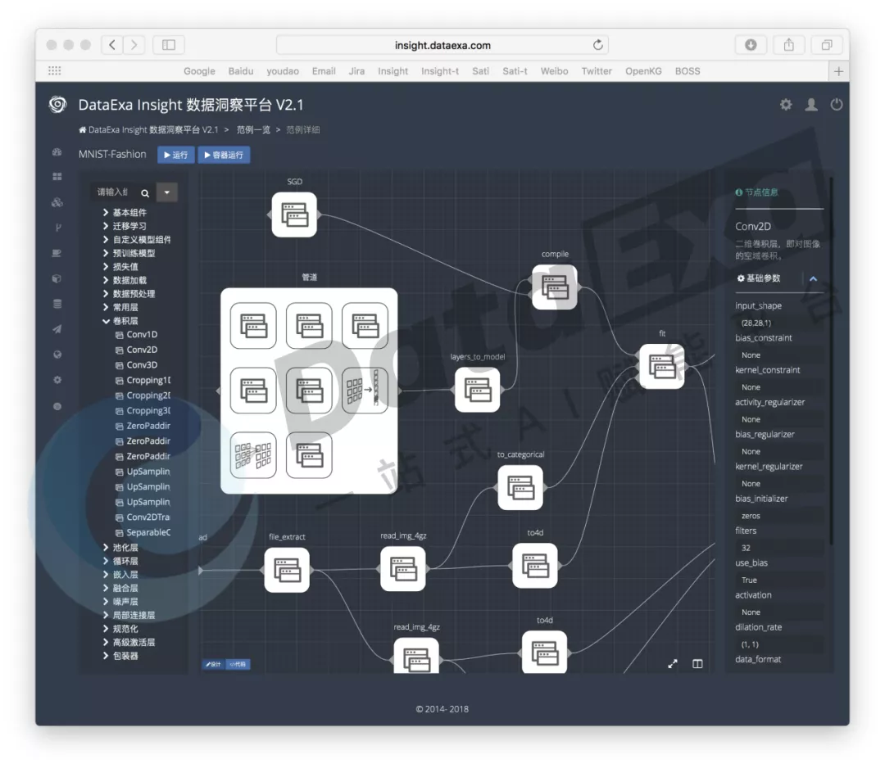This screenshot has height=768, width=885.
Task: Open the Weibo bookmark
Action: coord(554,71)
